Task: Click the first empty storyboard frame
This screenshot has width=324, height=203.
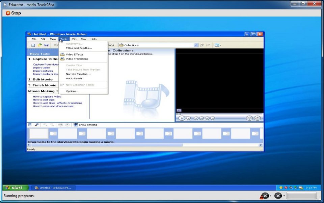Action: (38, 133)
